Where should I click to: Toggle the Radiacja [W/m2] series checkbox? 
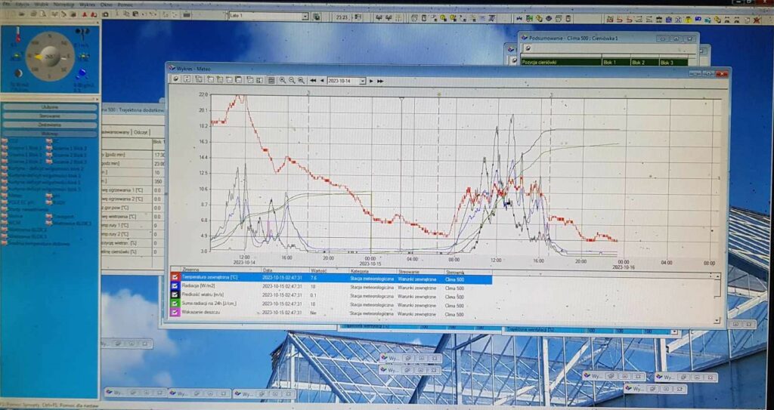point(175,287)
